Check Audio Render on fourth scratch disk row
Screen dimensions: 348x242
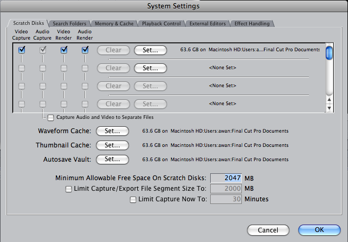[85, 104]
